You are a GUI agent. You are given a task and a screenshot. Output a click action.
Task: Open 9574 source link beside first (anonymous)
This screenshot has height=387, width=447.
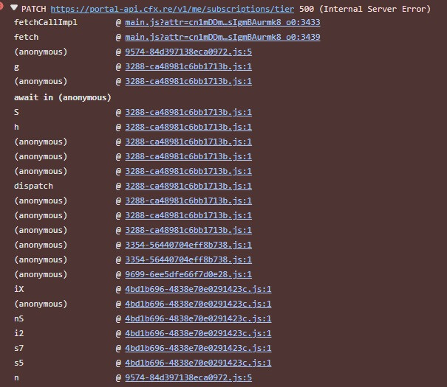(188, 52)
